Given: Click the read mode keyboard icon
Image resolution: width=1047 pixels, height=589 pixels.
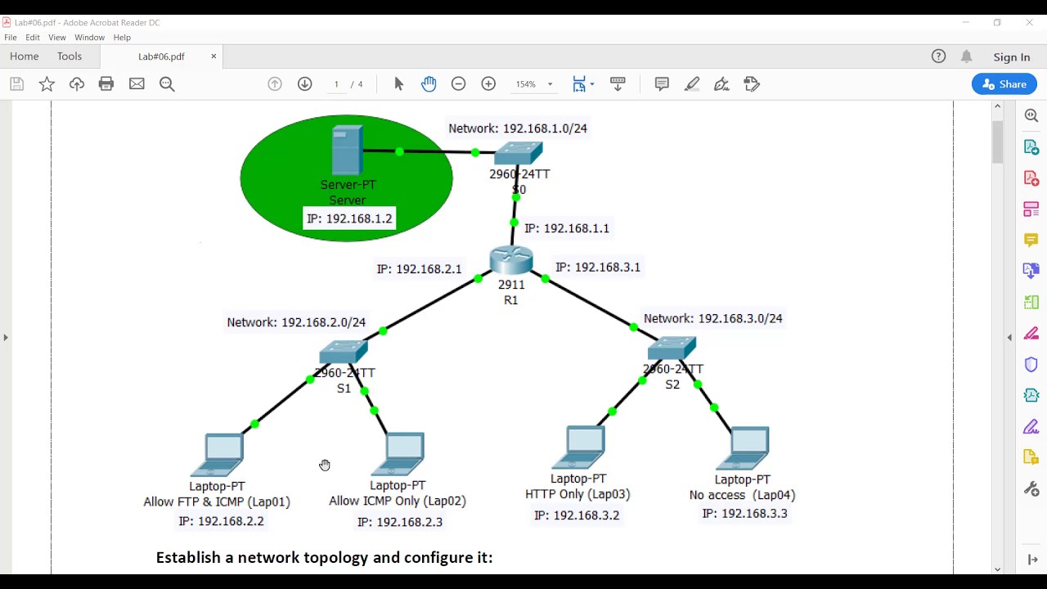Looking at the screenshot, I should click(x=618, y=83).
